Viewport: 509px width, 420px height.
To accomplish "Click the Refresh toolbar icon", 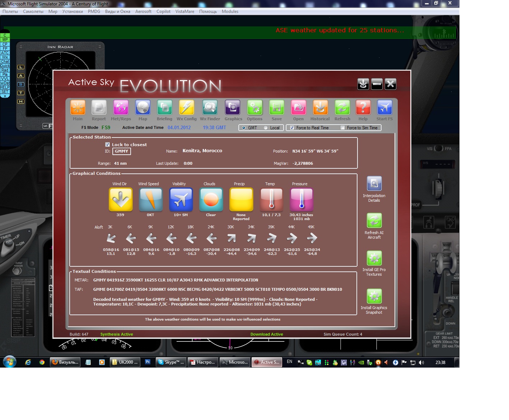I will point(342,108).
